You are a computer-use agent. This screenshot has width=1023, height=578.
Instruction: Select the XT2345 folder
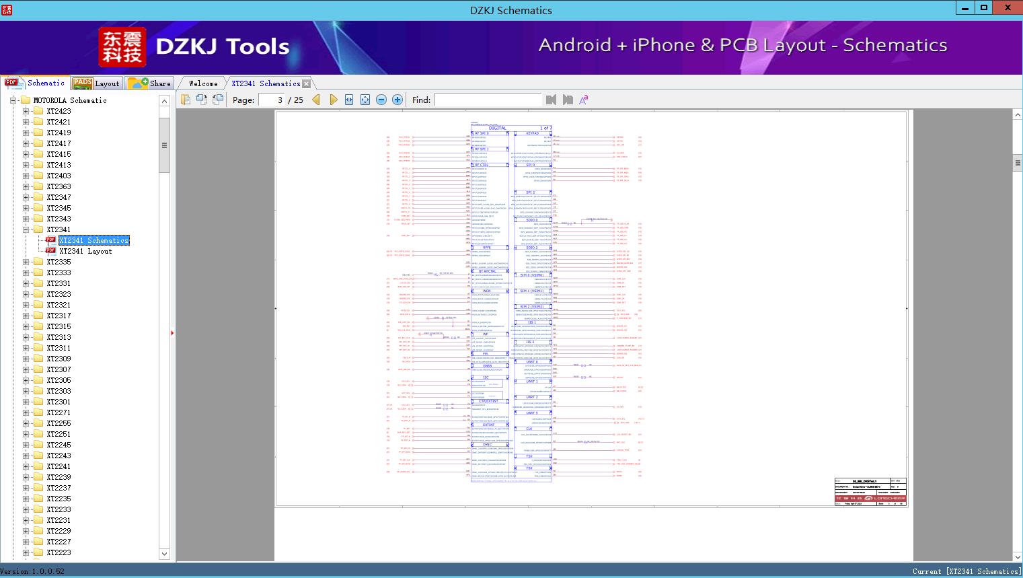pos(59,208)
